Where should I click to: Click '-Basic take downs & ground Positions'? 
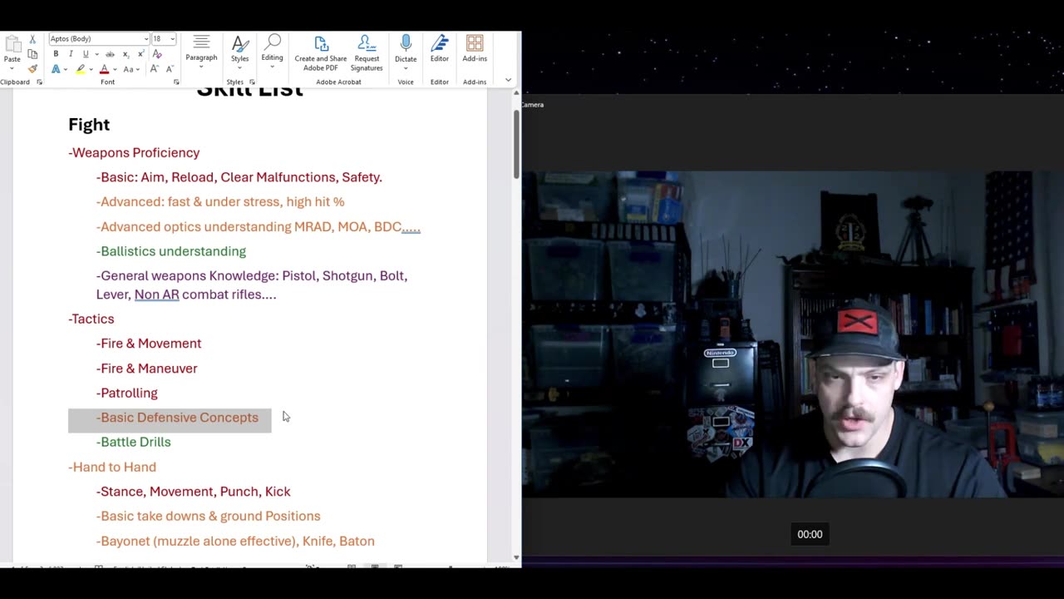click(209, 517)
